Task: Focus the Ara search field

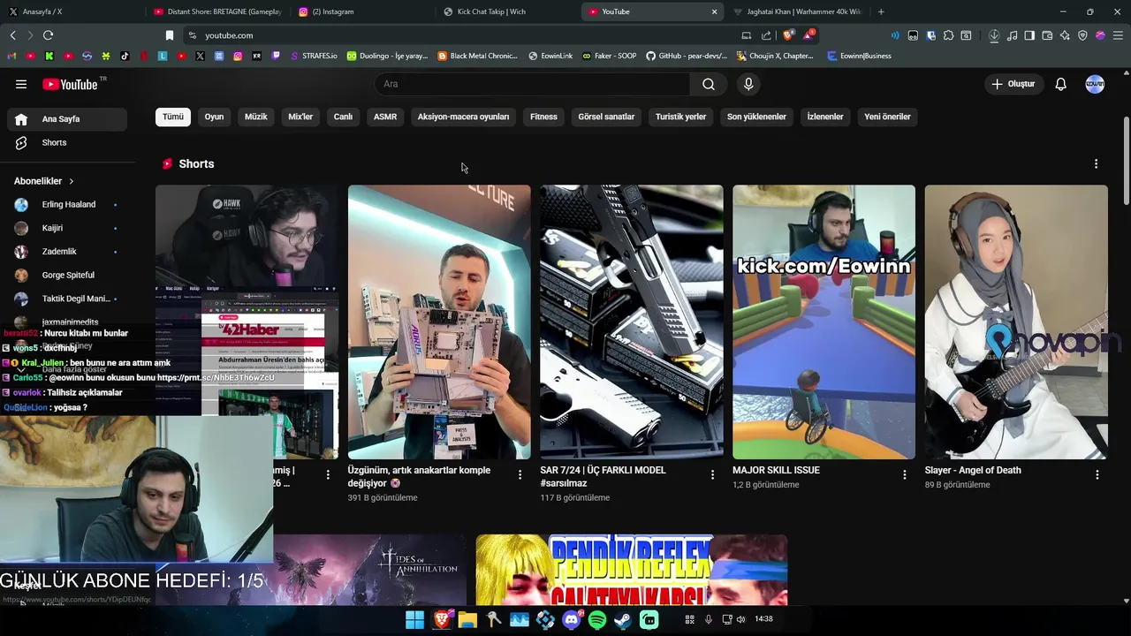Action: coord(532,84)
